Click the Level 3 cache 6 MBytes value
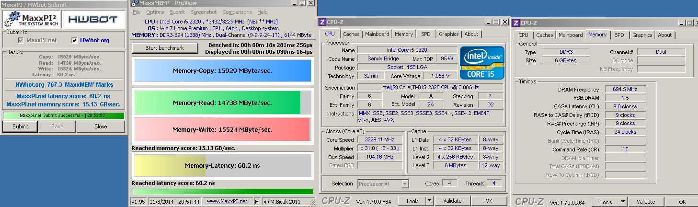 [455, 165]
